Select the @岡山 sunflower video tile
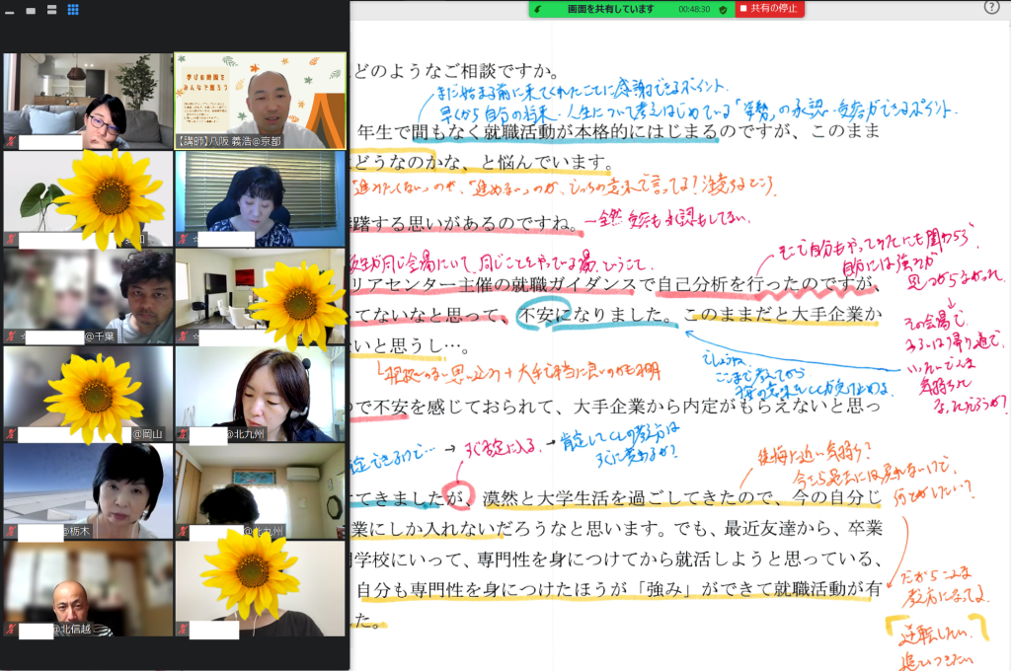Image resolution: width=1011 pixels, height=671 pixels. click(x=88, y=394)
